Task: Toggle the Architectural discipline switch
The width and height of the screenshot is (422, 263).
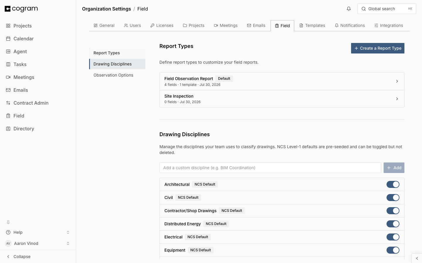Action: pyautogui.click(x=393, y=184)
